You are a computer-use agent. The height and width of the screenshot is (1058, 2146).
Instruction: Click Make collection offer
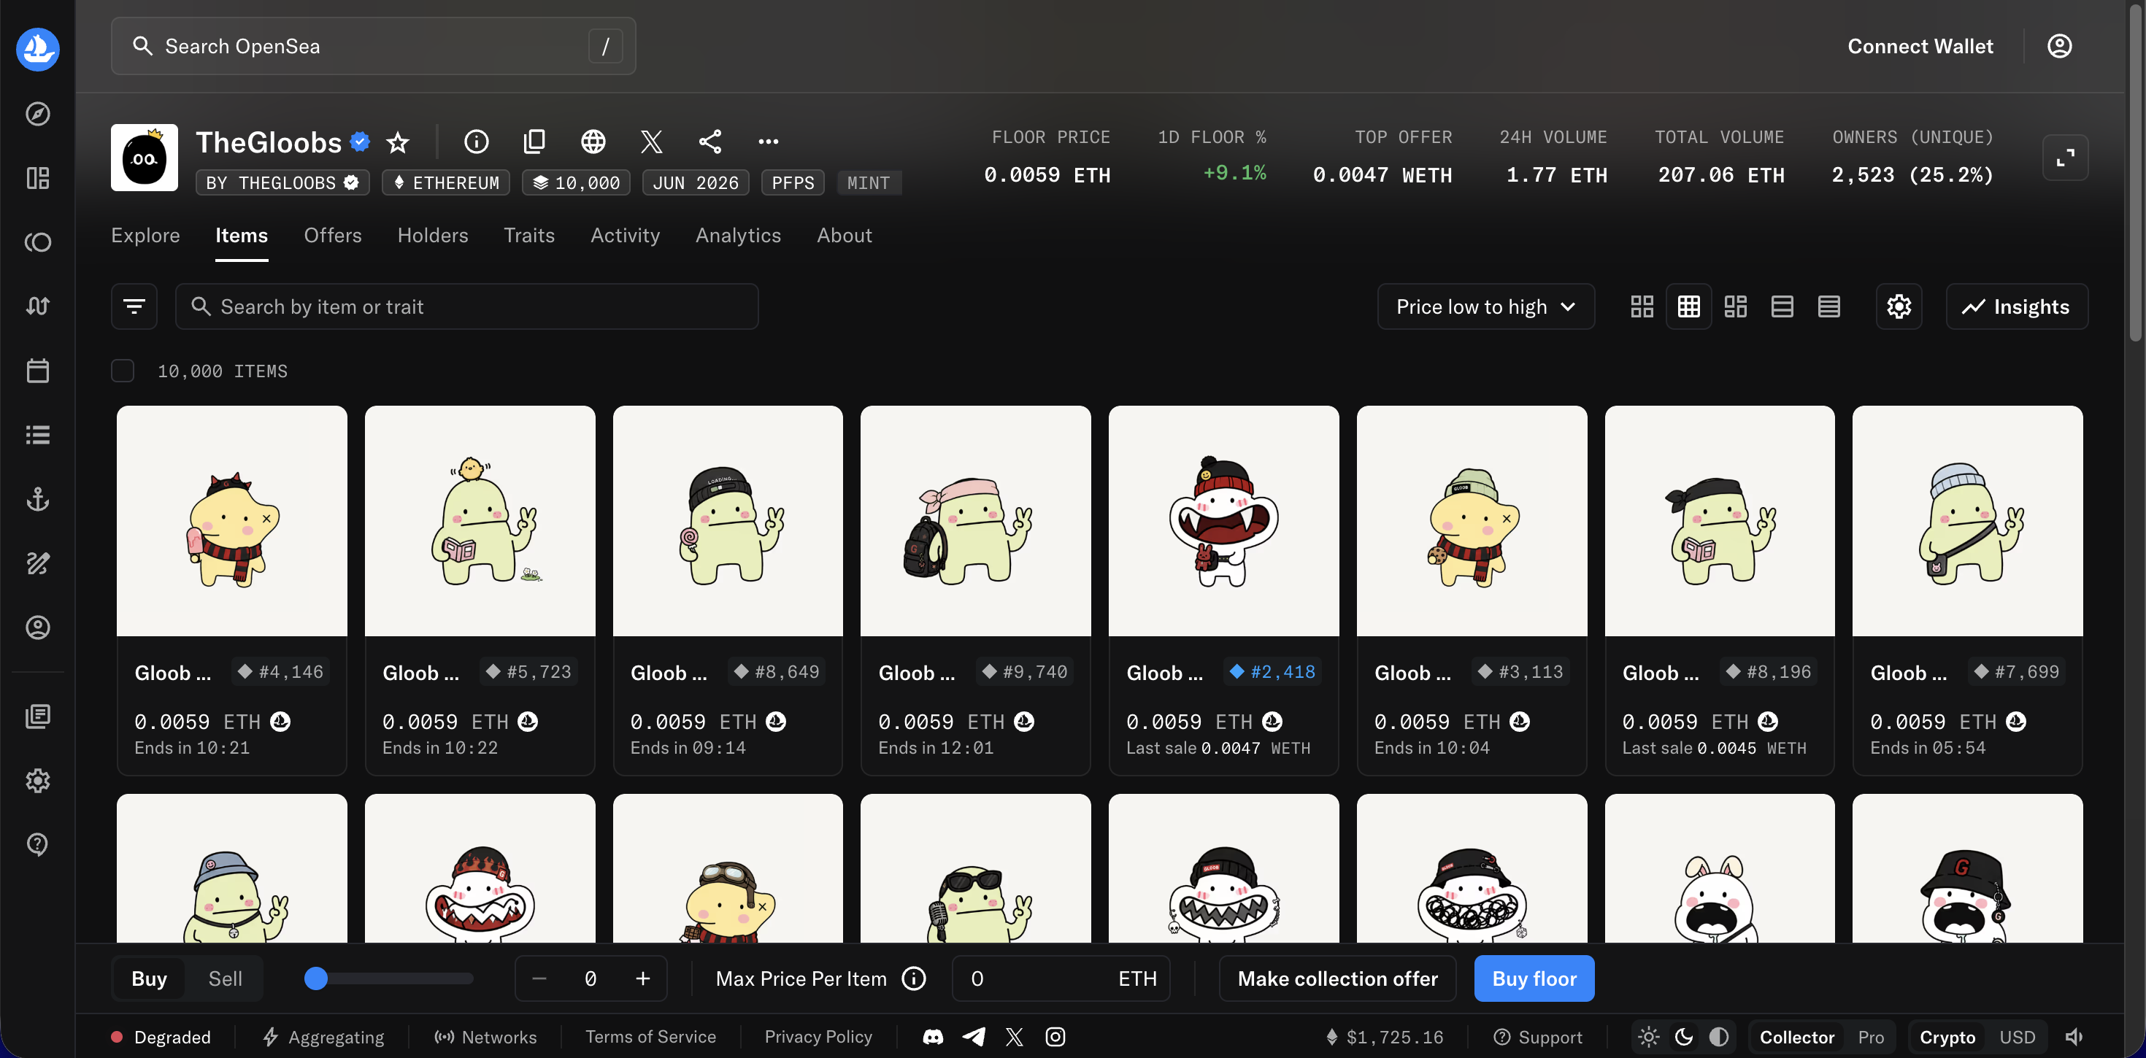(x=1337, y=979)
